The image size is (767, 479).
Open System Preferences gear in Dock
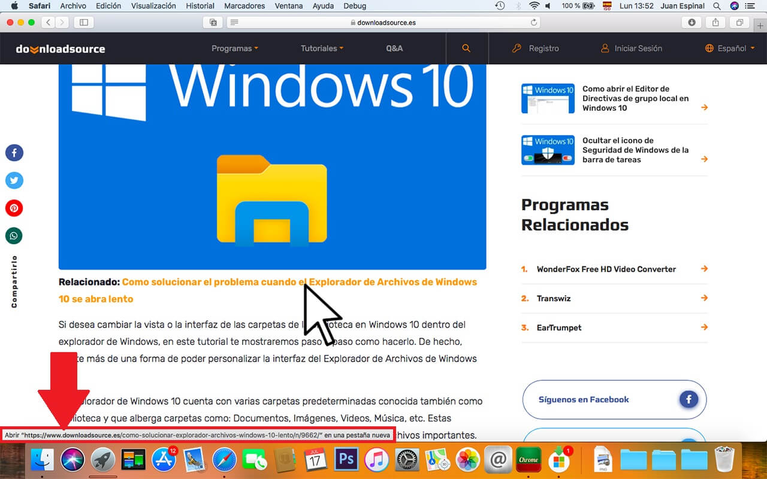point(408,460)
